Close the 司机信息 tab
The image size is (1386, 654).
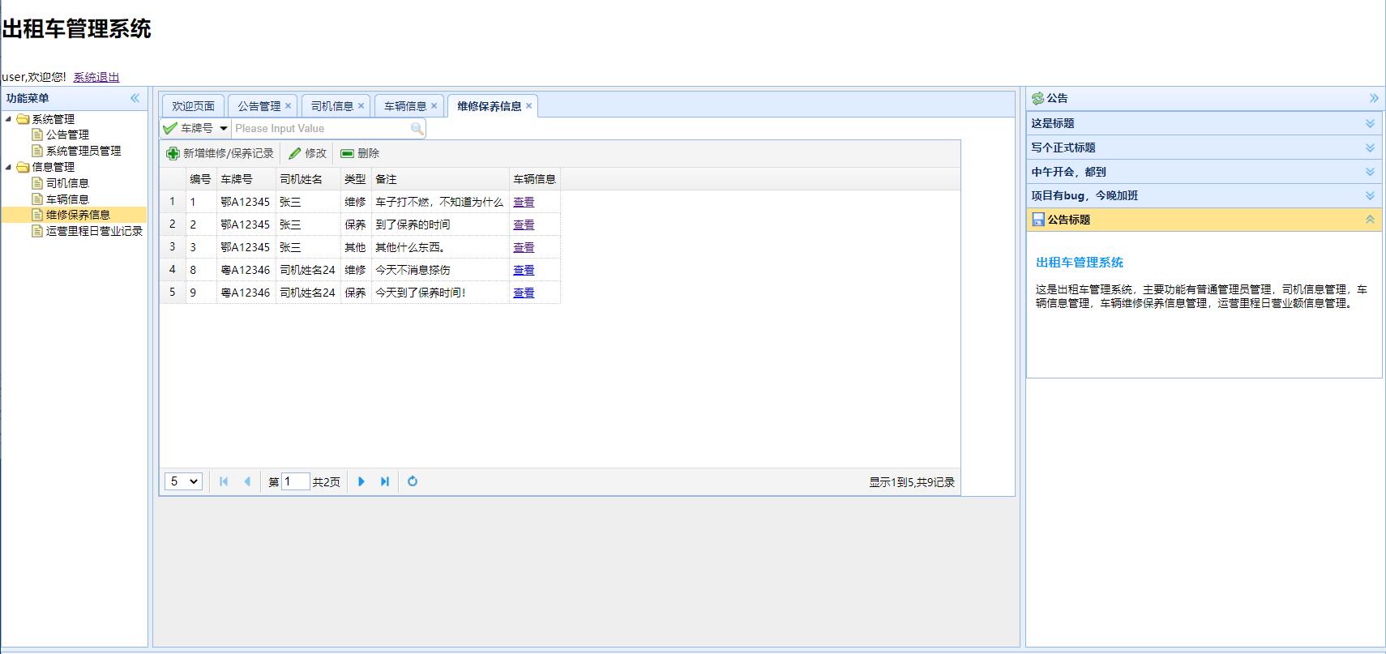click(361, 105)
